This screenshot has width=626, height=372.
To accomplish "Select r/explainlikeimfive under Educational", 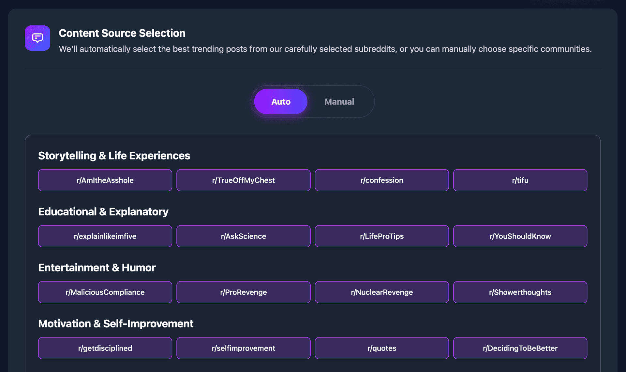I will pyautogui.click(x=105, y=236).
